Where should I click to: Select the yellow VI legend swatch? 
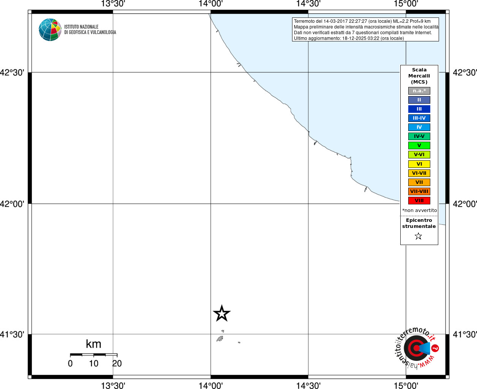click(419, 164)
